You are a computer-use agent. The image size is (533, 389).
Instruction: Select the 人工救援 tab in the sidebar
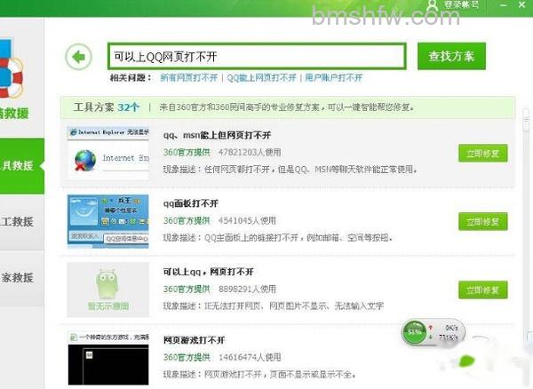coord(22,222)
